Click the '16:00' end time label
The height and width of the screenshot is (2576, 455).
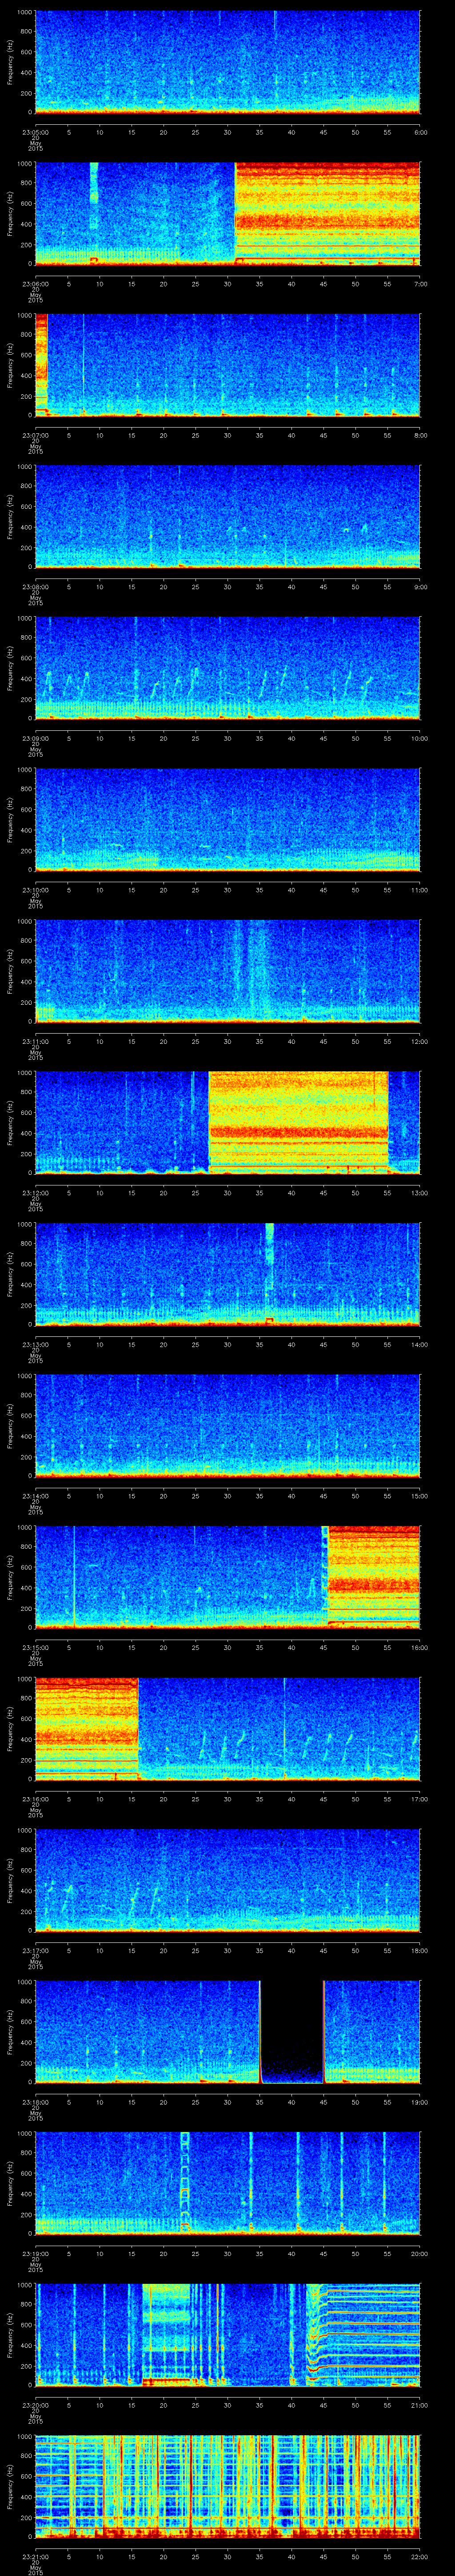(419, 1648)
